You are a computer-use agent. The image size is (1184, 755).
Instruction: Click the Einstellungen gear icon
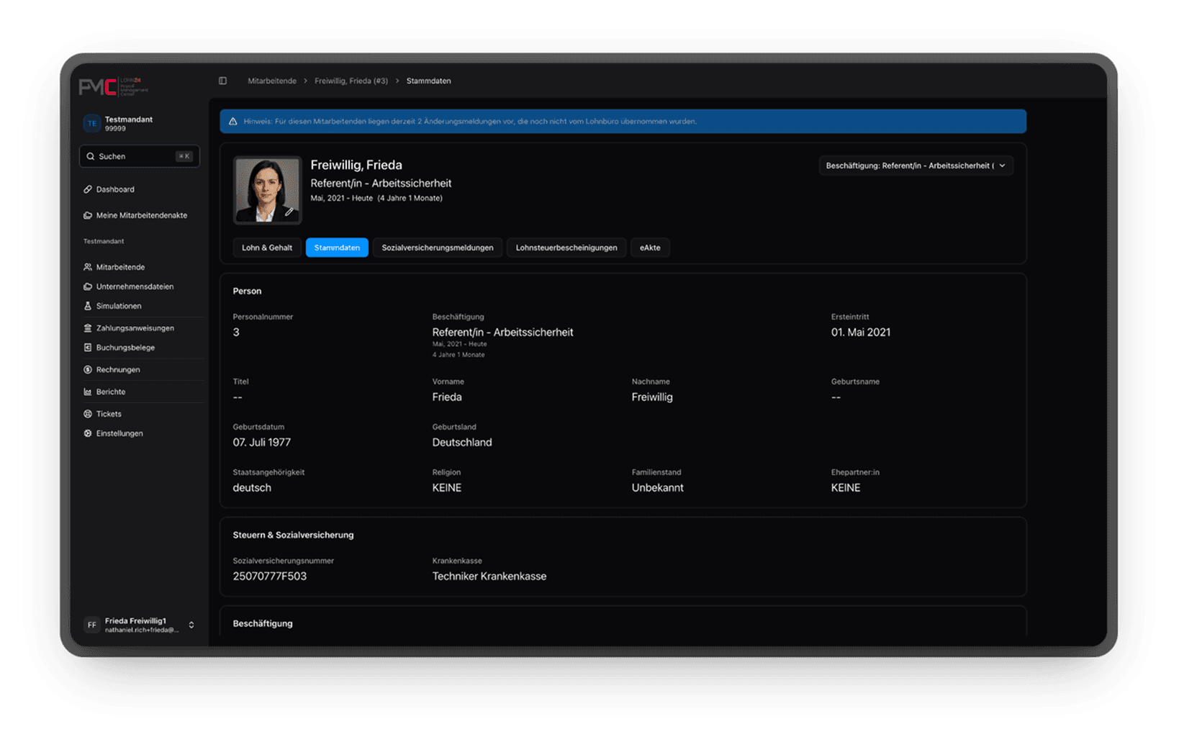point(88,433)
